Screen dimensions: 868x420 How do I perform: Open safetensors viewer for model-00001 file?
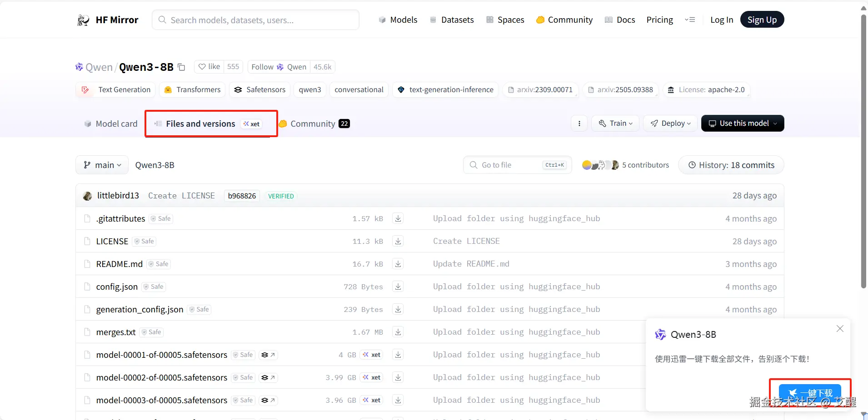(x=268, y=355)
